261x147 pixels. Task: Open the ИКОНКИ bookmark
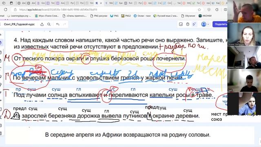pos(205,16)
